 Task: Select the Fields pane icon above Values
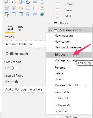(10, 29)
